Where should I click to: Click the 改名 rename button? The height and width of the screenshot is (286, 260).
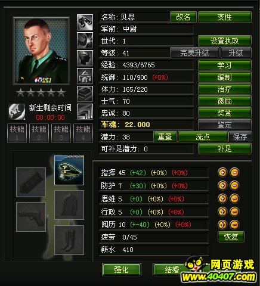(183, 17)
